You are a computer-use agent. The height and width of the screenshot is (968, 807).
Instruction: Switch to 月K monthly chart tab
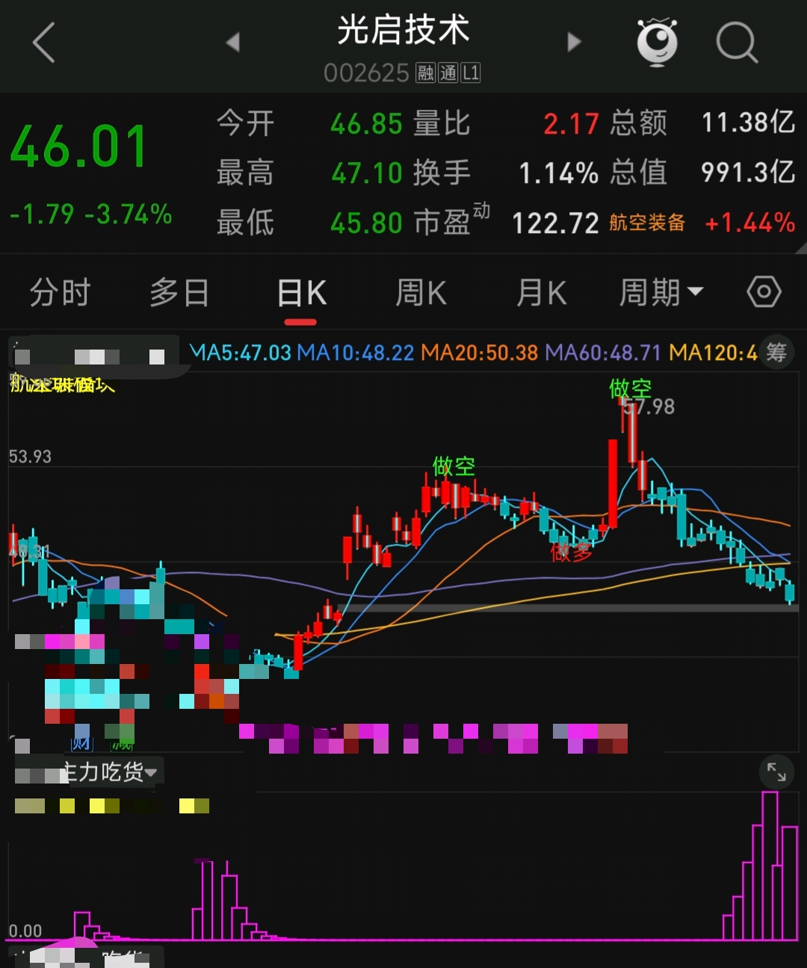click(541, 293)
